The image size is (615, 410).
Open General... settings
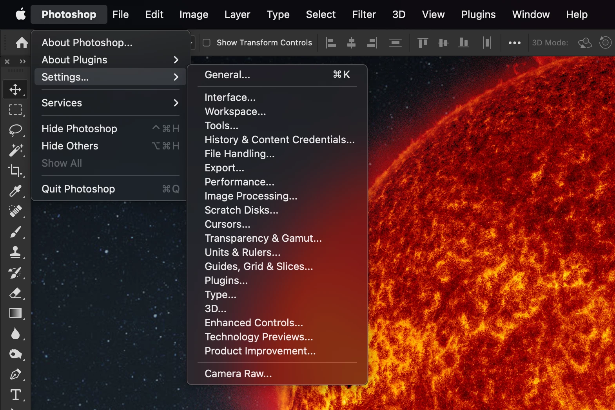pos(277,75)
